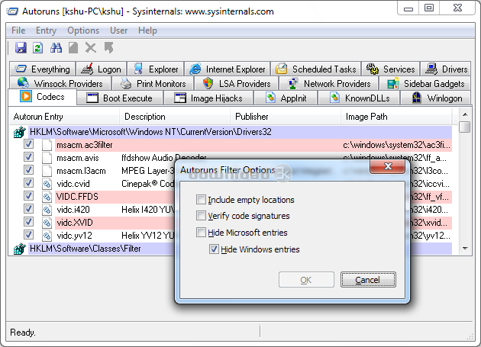Click the Jump to entry toolbar icon
481x347 pixels.
[x=108, y=48]
